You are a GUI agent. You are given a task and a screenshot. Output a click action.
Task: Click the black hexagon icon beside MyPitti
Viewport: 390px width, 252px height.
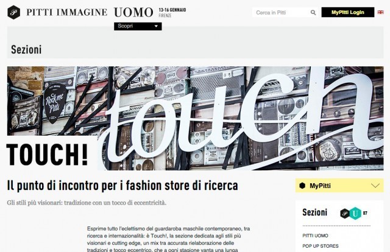pyautogui.click(x=302, y=186)
